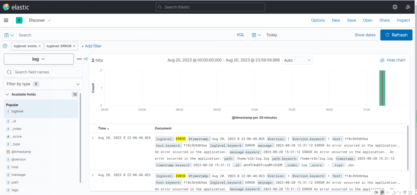Remove the loglevel: ERROR filter
Image resolution: width=417 pixels, height=195 pixels.
74,46
